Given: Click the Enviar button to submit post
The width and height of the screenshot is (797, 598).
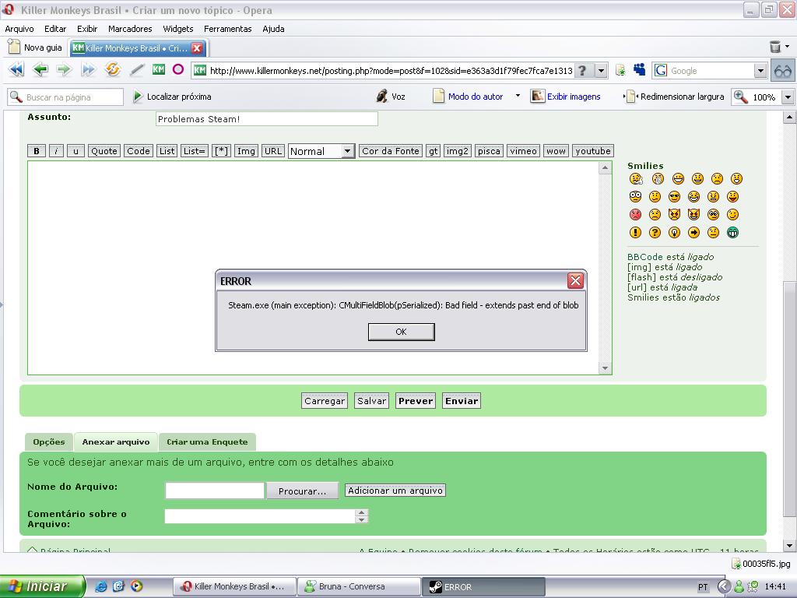Looking at the screenshot, I should pyautogui.click(x=461, y=401).
